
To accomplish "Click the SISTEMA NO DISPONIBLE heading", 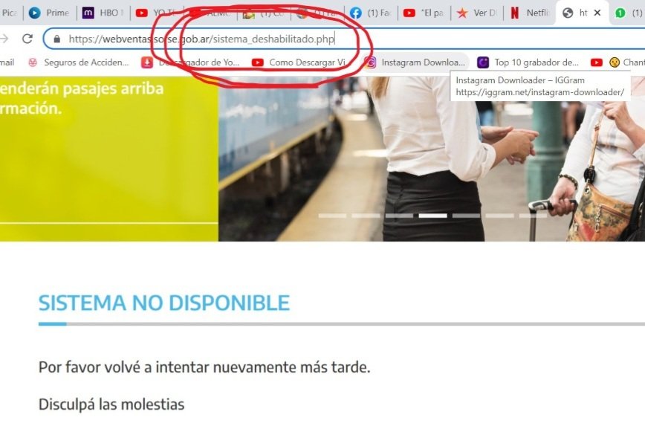I will point(163,303).
